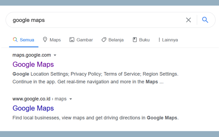Viewport: 219px width, 137px height.
Task: Open the Gambar tab
Action: tap(81, 40)
